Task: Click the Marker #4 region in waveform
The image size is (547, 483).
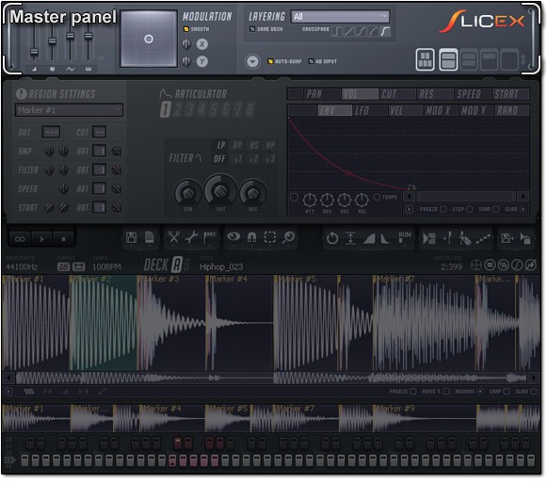Action: click(x=240, y=323)
